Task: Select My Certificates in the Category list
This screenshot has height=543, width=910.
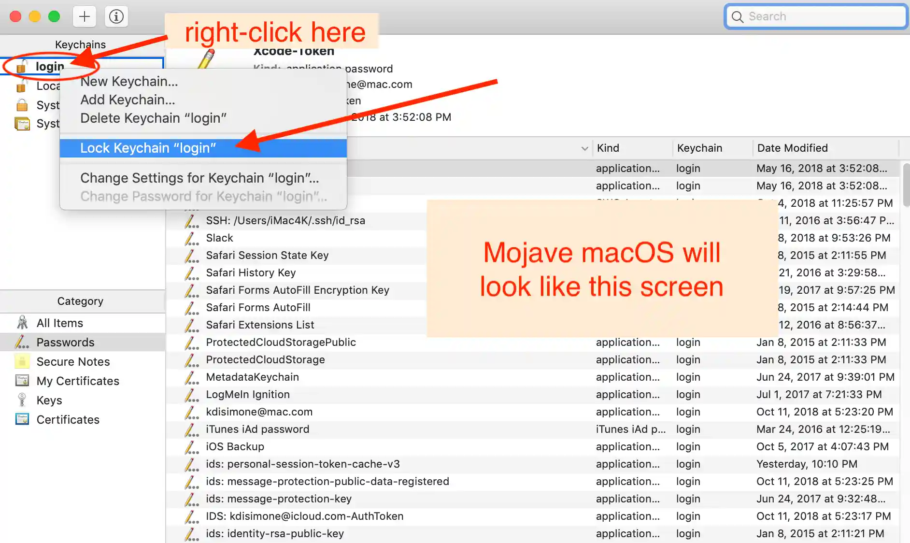Action: (78, 381)
